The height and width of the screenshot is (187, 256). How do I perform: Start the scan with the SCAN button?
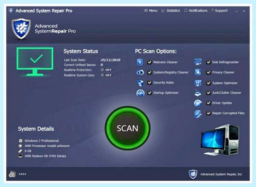click(128, 128)
